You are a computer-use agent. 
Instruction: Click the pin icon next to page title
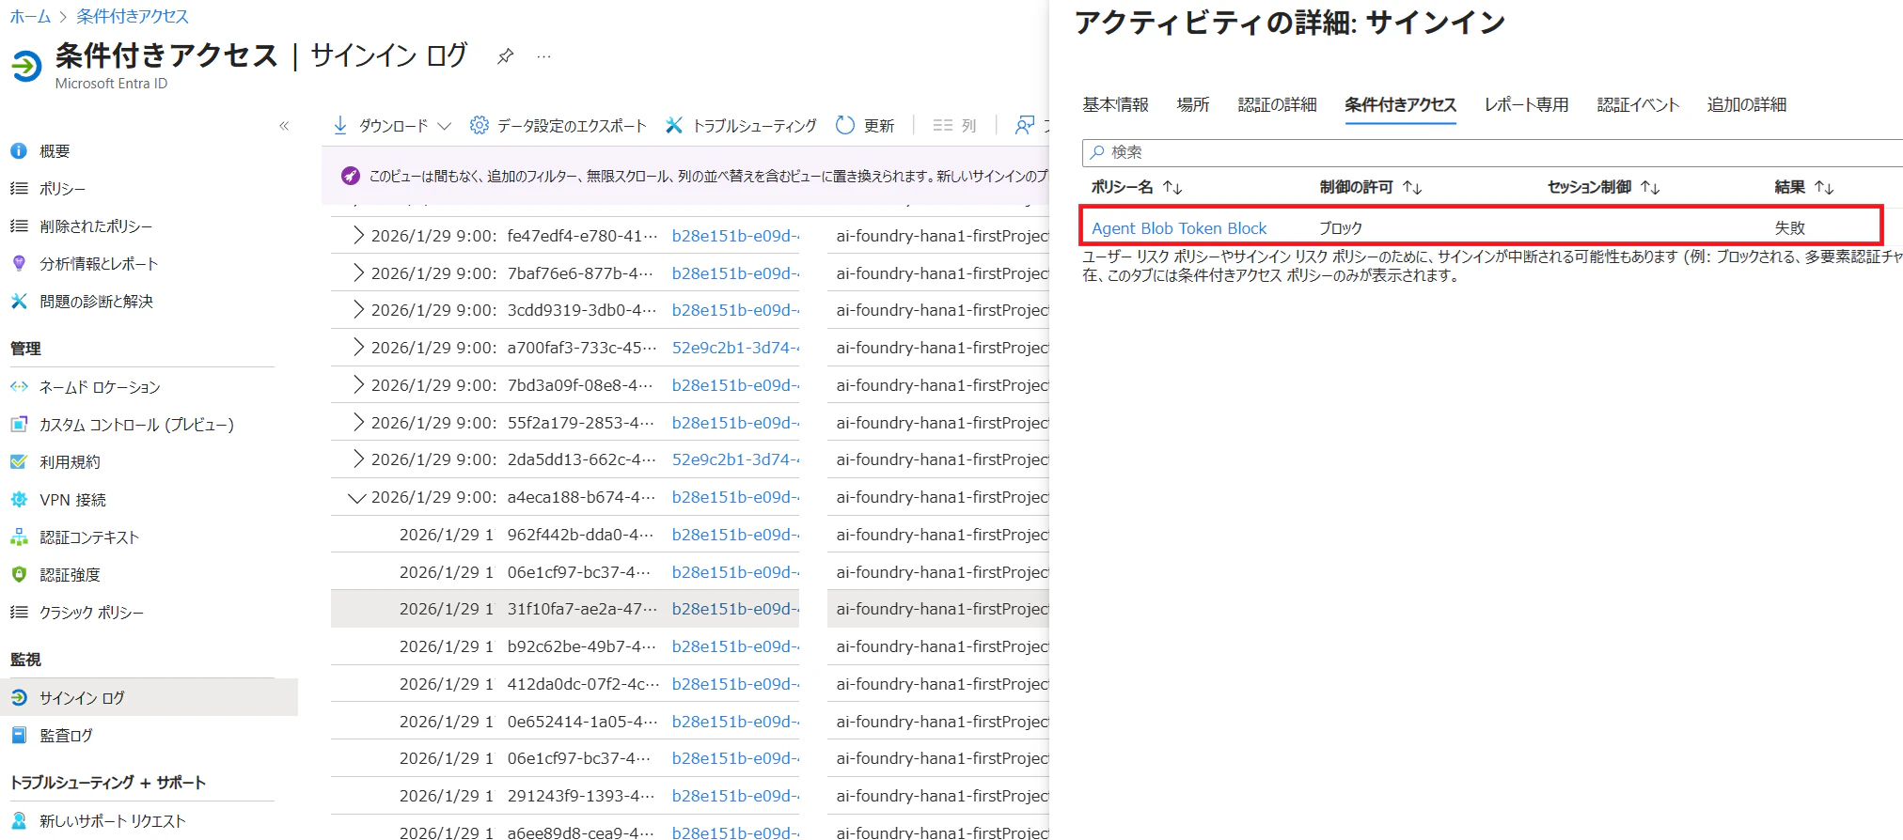(x=506, y=56)
